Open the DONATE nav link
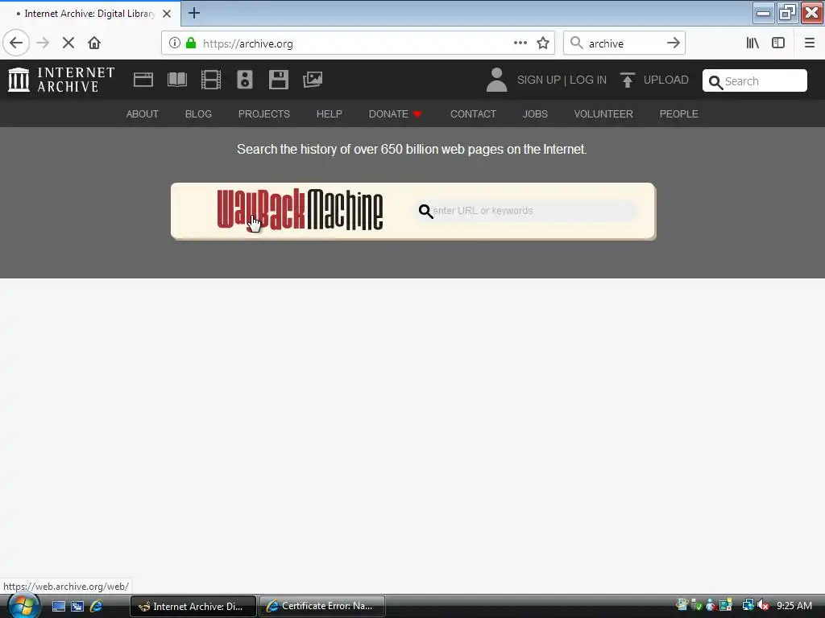Viewport: 825px width, 618px height. [395, 114]
